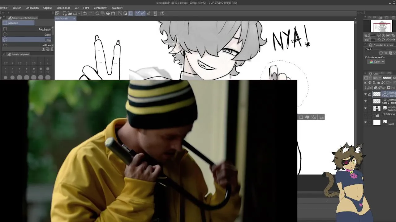The height and width of the screenshot is (222, 396).
Task: Select the Rectángulo sub tool
Action: coord(27,30)
